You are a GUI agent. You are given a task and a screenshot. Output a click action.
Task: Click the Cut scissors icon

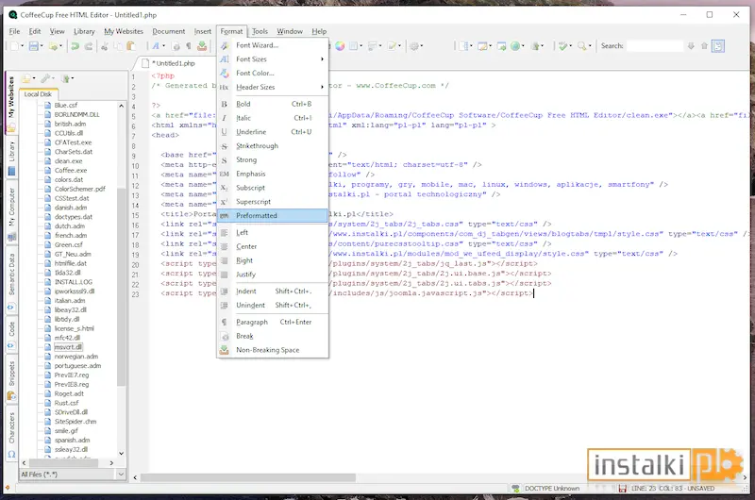105,46
